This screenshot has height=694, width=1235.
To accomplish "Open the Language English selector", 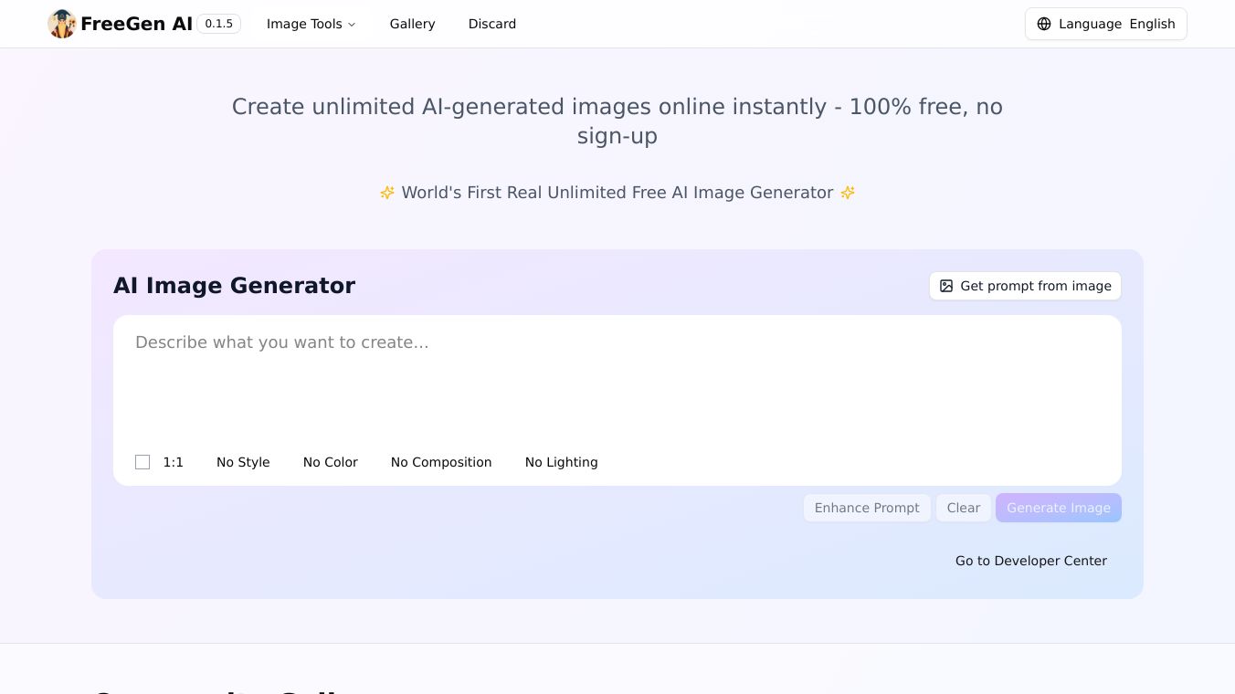I will pos(1105,24).
